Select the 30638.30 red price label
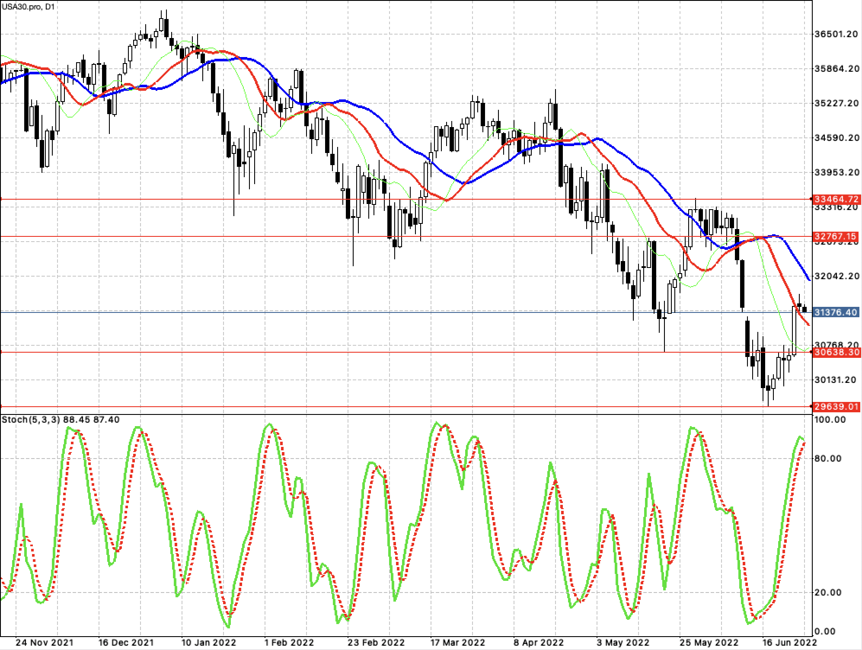This screenshot has width=862, height=650. click(836, 353)
